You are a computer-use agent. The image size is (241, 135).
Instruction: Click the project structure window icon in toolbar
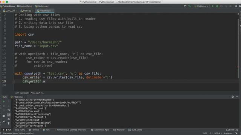point(185,6)
